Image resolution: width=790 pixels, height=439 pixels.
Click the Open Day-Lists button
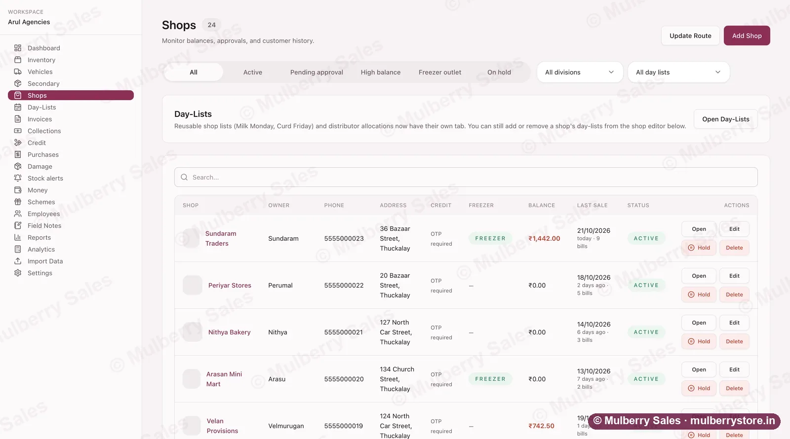coord(726,119)
